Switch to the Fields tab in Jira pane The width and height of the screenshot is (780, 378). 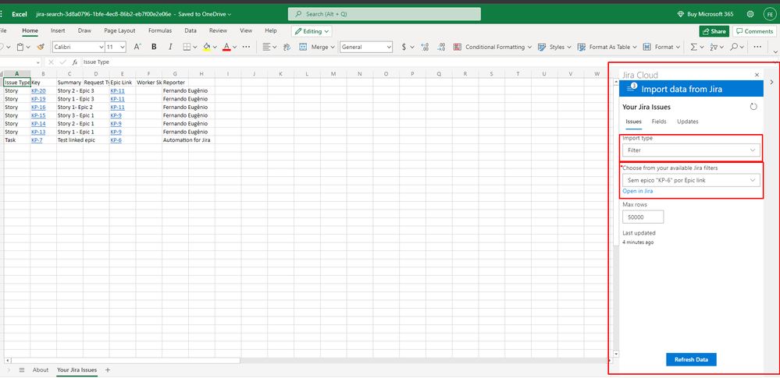point(659,122)
